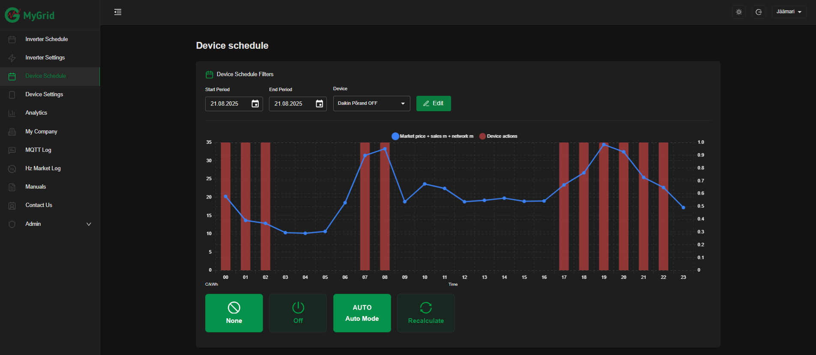Click the Start Period date field
Image resolution: width=816 pixels, height=355 pixels.
click(x=228, y=104)
